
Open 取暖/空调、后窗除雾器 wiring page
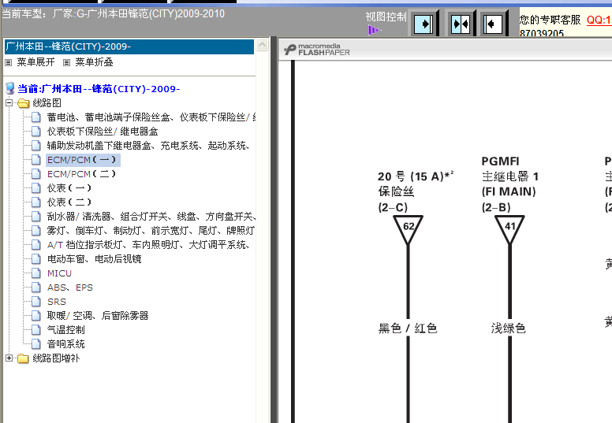pos(98,316)
